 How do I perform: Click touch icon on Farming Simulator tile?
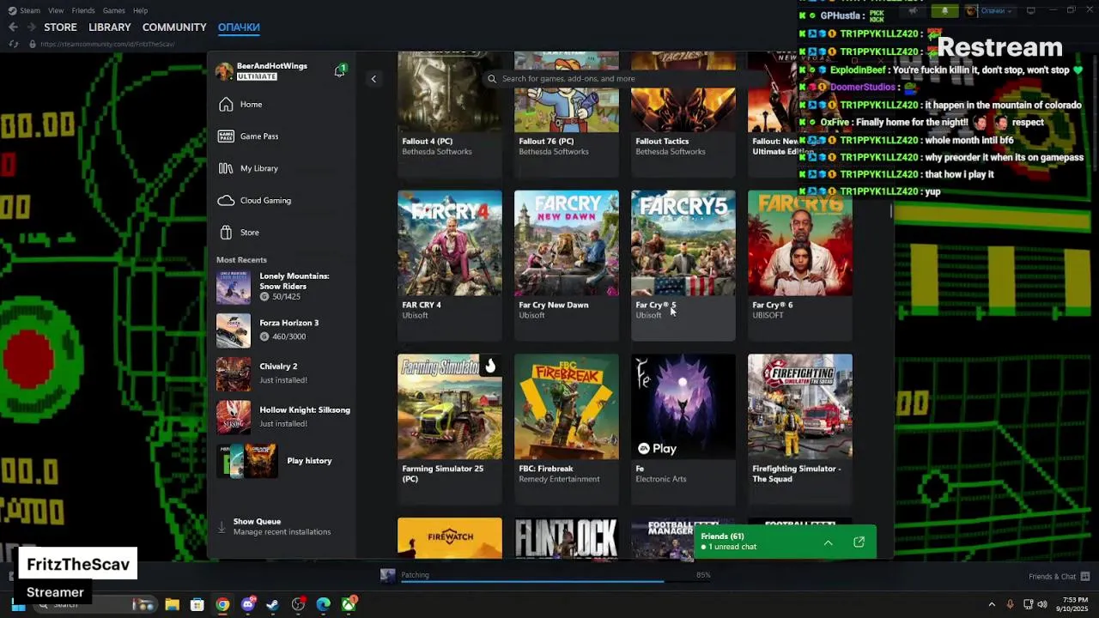[490, 367]
